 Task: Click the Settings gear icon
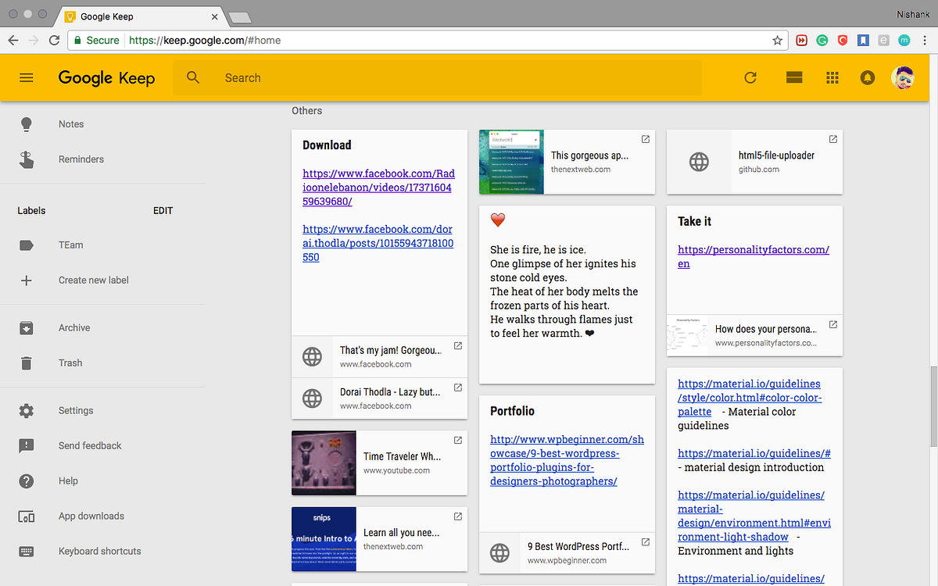click(27, 411)
